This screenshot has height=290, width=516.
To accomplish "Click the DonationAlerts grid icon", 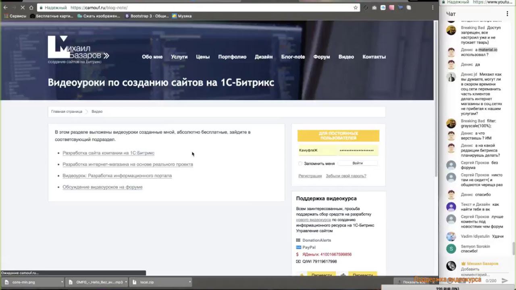I will tap(298, 240).
